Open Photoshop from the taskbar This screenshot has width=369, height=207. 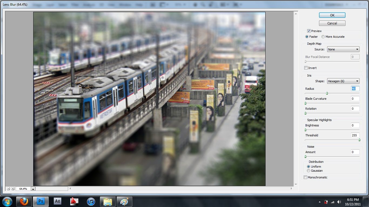[x=41, y=201]
